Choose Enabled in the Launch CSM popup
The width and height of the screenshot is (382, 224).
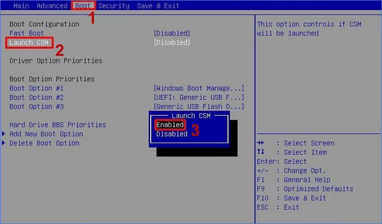170,125
